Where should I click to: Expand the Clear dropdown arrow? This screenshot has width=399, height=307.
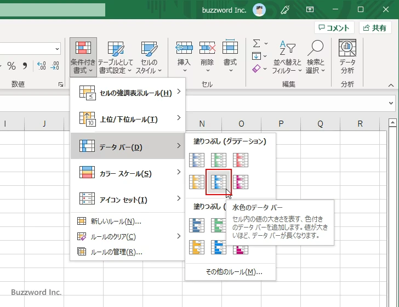coord(265,69)
